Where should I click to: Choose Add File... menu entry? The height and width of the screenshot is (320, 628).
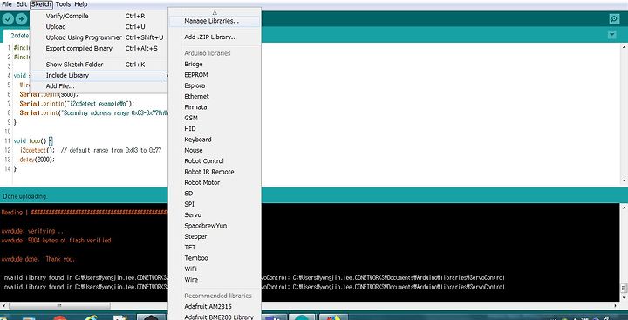99,86
